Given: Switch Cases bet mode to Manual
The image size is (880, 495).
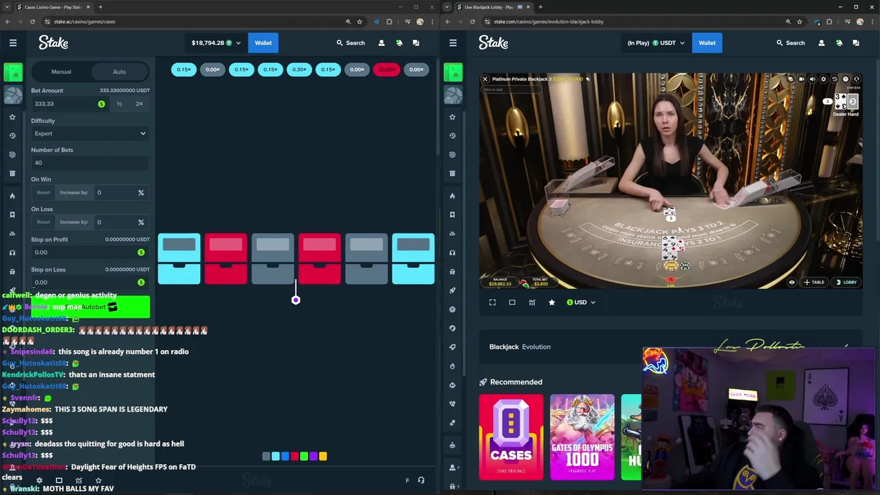Looking at the screenshot, I should coord(61,71).
